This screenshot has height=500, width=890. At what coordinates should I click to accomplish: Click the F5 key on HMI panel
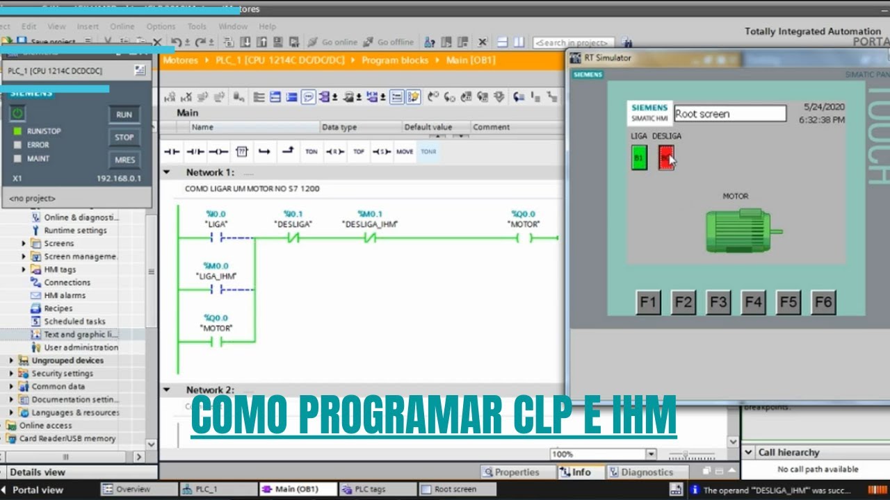[788, 302]
